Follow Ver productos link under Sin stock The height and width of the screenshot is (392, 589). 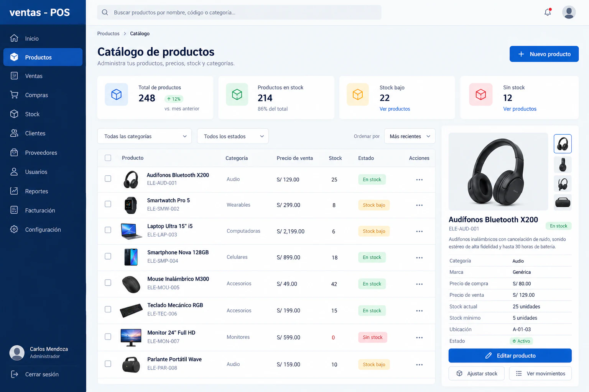(x=520, y=109)
